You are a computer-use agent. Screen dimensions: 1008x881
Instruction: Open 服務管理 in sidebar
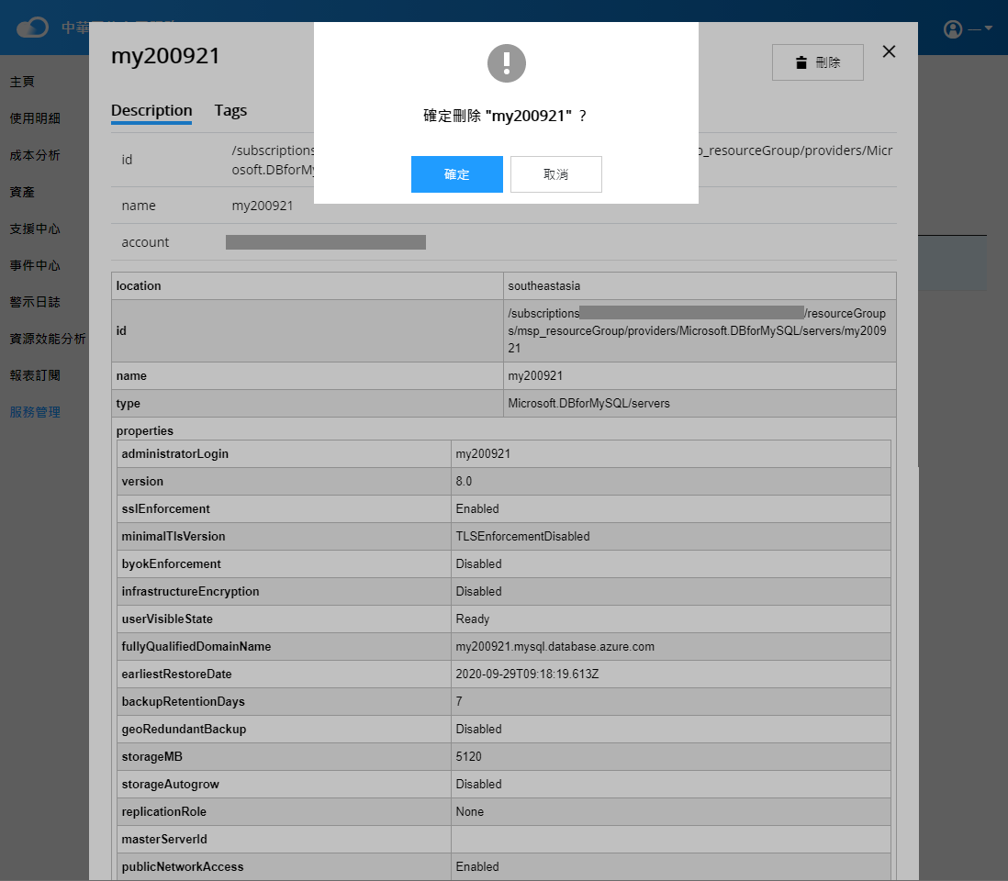coord(35,412)
